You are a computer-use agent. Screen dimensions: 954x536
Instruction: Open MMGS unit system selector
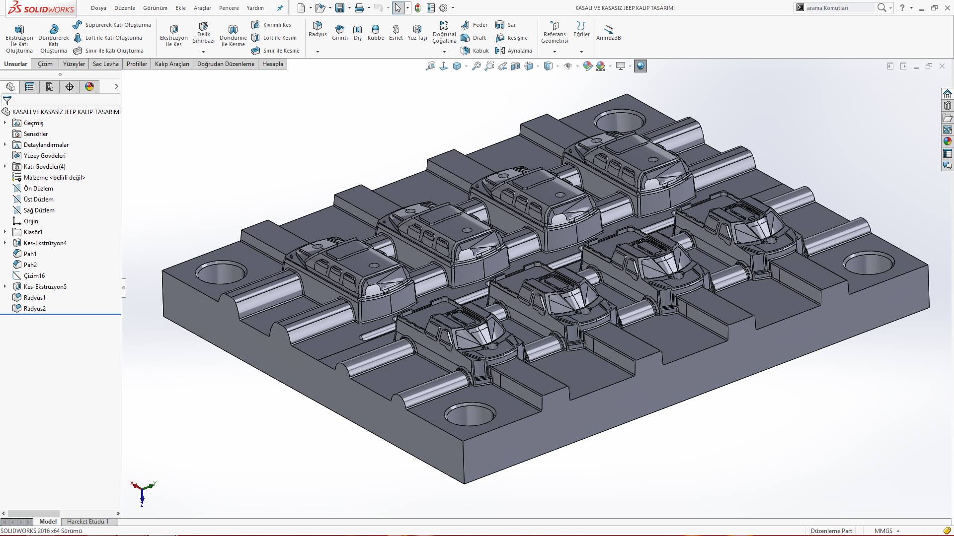tap(887, 531)
